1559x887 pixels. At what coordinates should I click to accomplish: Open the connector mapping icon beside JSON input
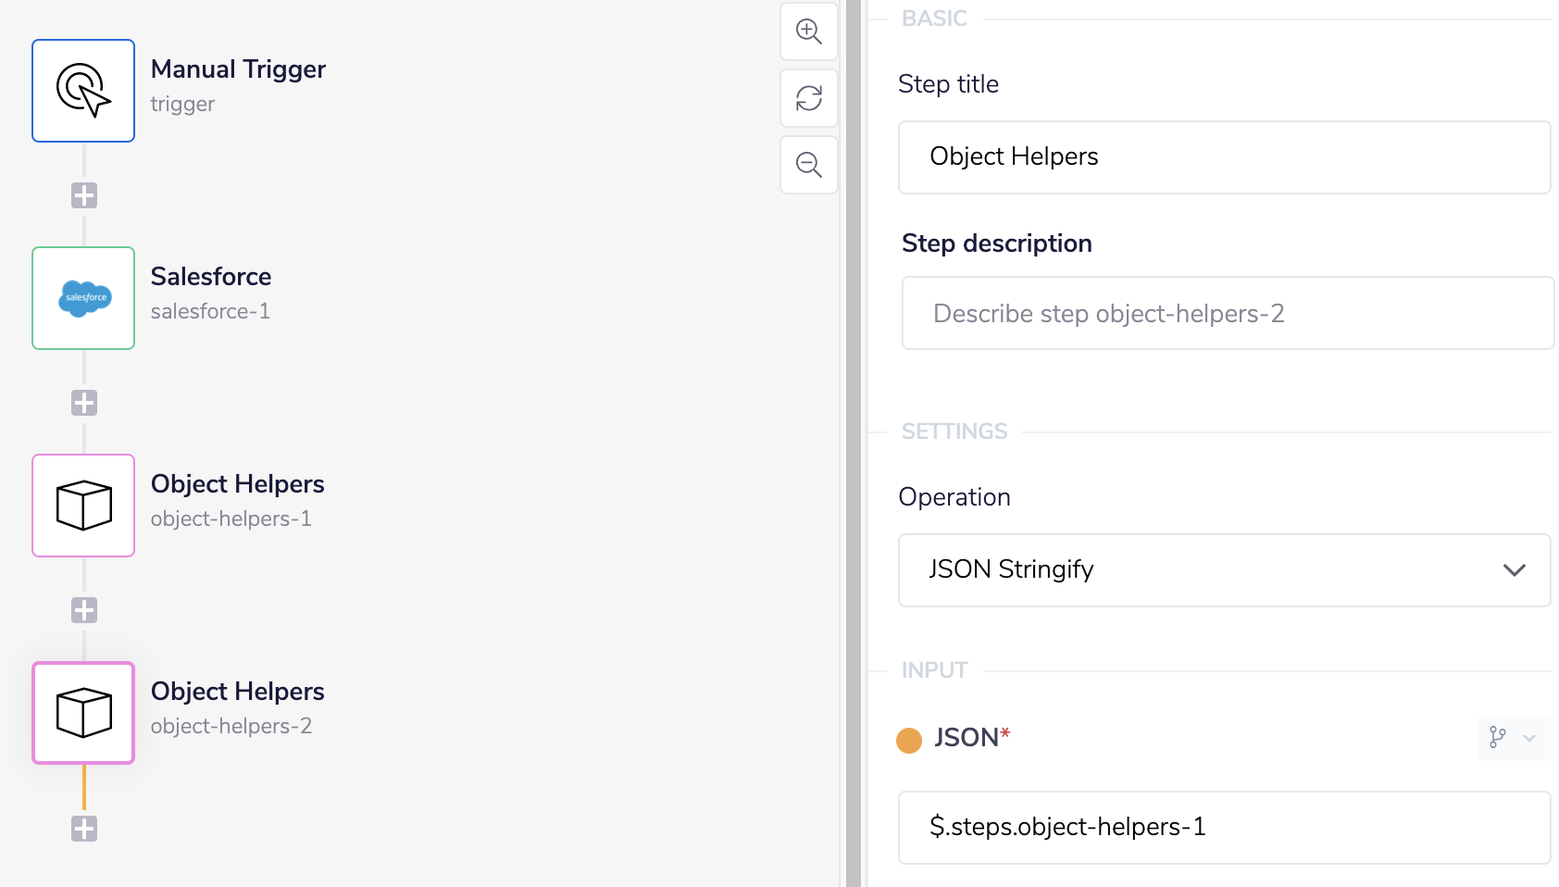1499,739
